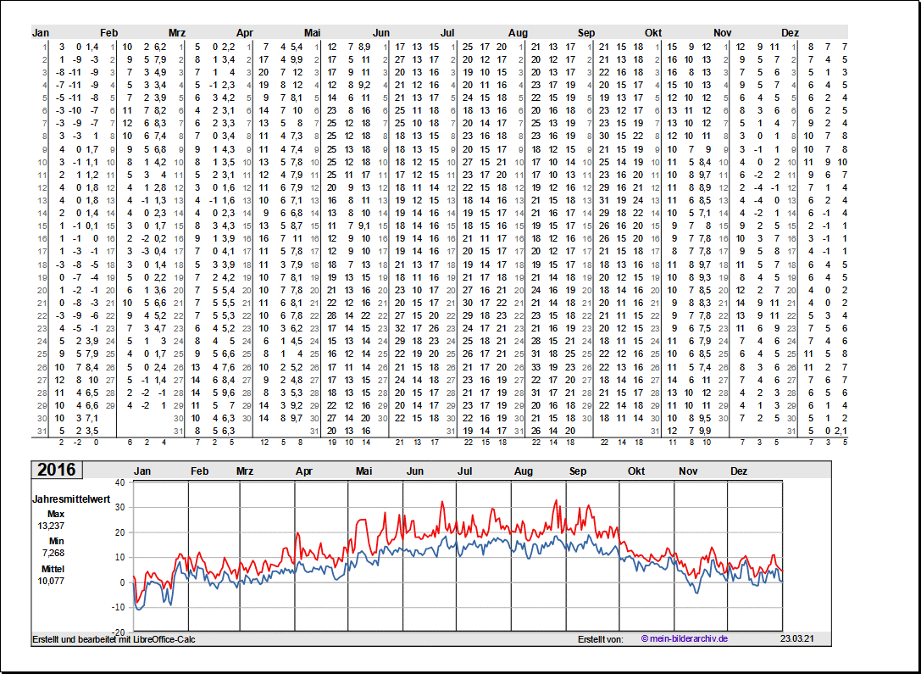Click the date 23.03.21 in the footer

click(x=798, y=638)
